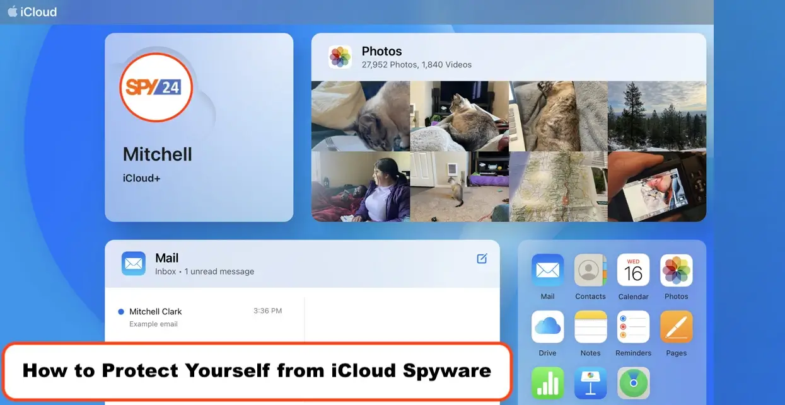
Task: Open snowy pine trees photo
Action: coord(657,116)
